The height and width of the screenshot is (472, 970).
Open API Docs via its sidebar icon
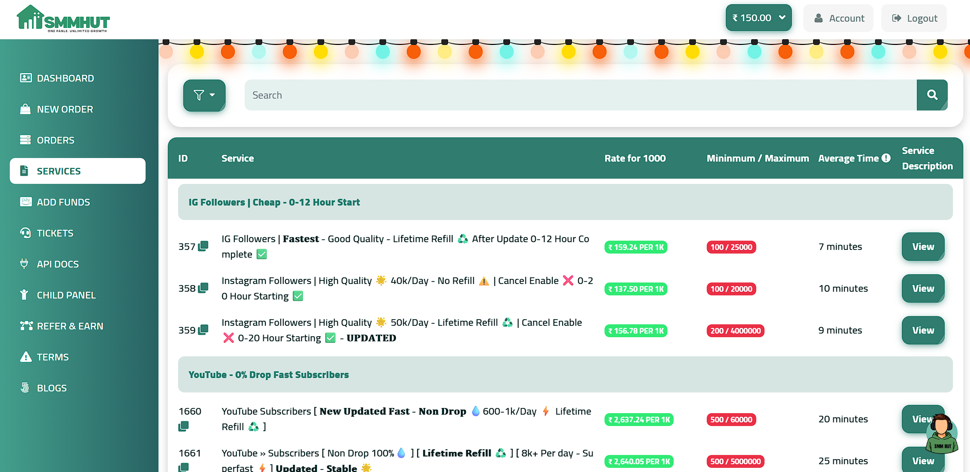(x=25, y=264)
